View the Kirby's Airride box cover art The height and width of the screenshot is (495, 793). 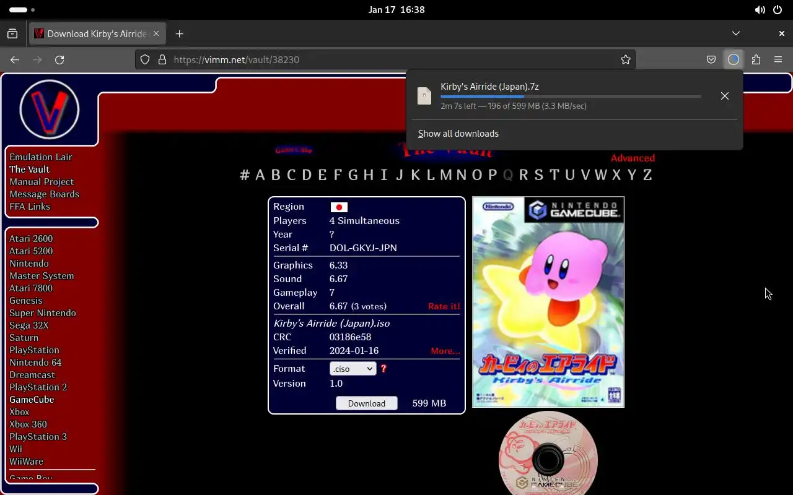[x=548, y=302]
